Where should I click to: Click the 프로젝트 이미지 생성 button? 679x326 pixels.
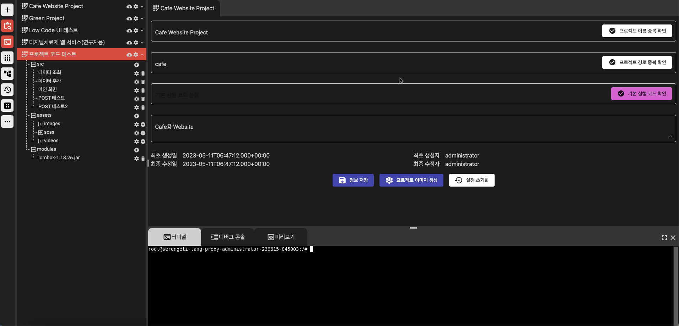[411, 180]
